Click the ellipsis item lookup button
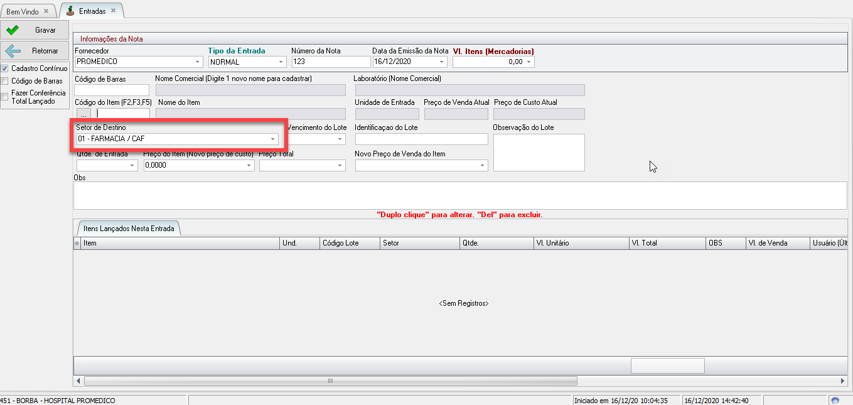 [83, 114]
